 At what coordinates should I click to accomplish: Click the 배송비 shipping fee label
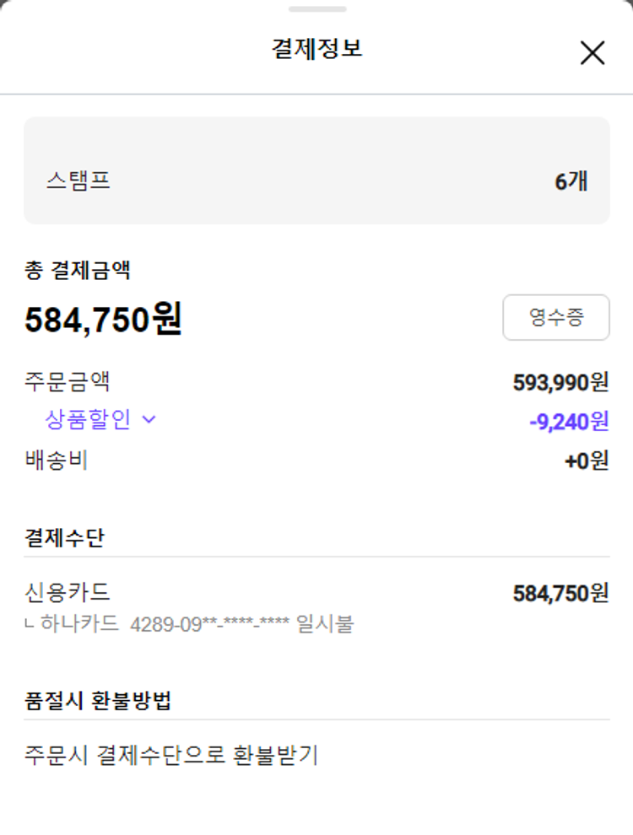57,461
